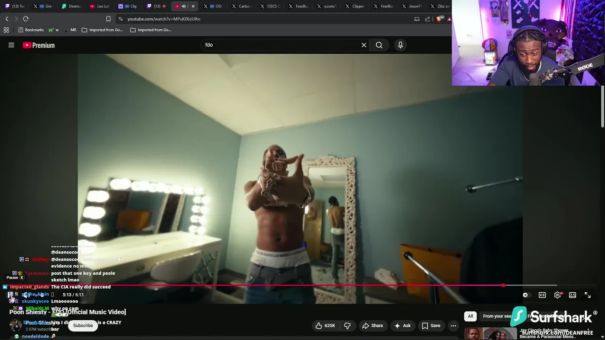Select the youtube.com URL in address bar

(x=164, y=19)
